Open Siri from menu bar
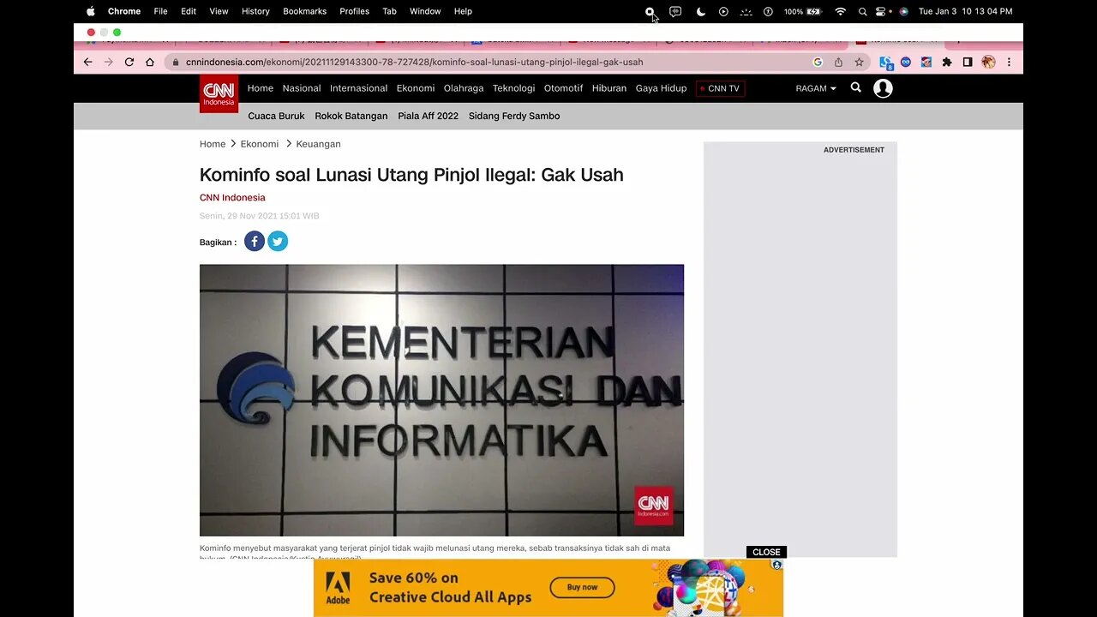The height and width of the screenshot is (617, 1097). point(902,11)
